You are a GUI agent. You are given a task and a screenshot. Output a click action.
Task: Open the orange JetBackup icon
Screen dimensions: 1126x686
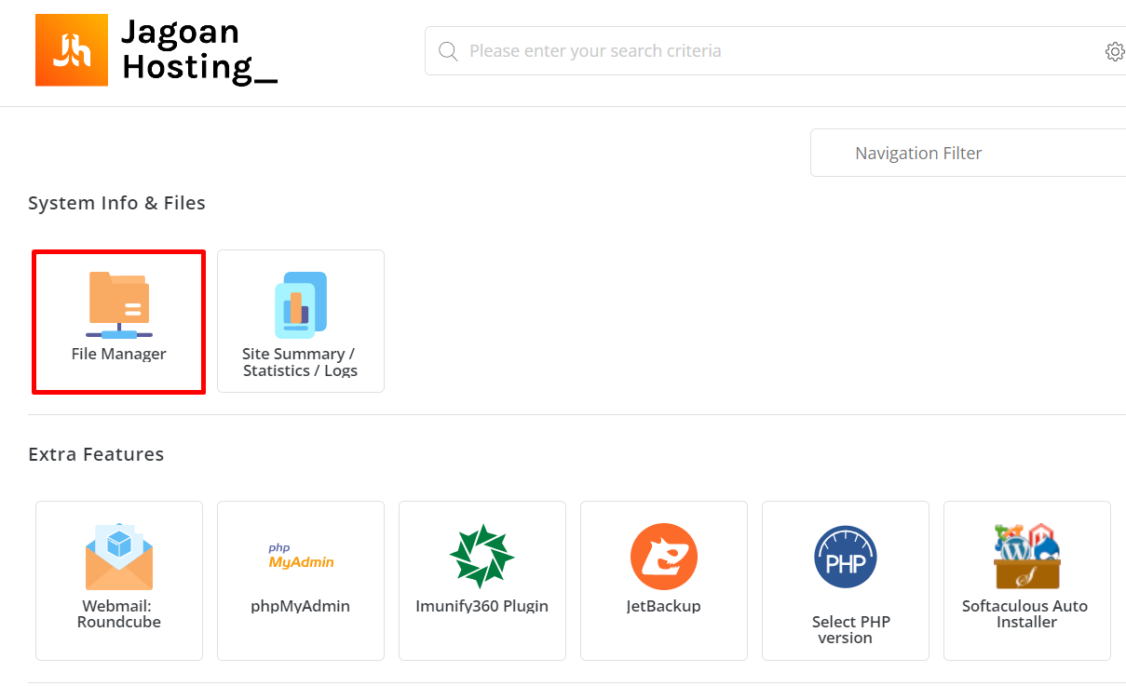click(x=664, y=557)
